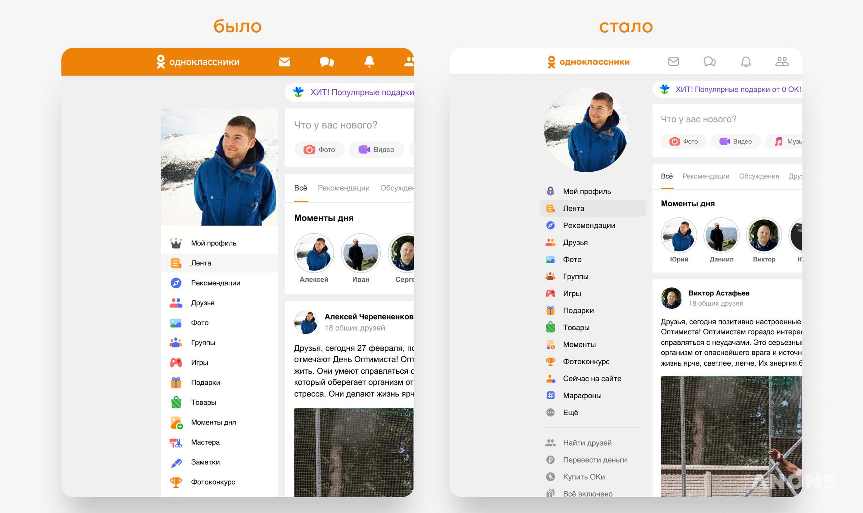Open Даниил's moment thumbnail
The image size is (863, 513).
(721, 235)
